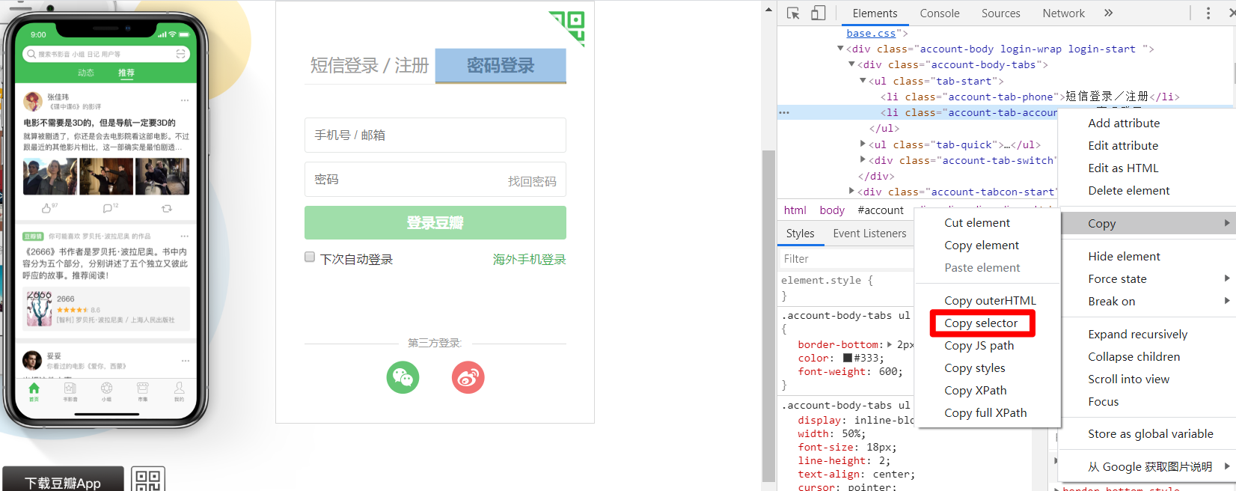
Task: Click the green 登录豆瓣 button
Action: pyautogui.click(x=435, y=223)
